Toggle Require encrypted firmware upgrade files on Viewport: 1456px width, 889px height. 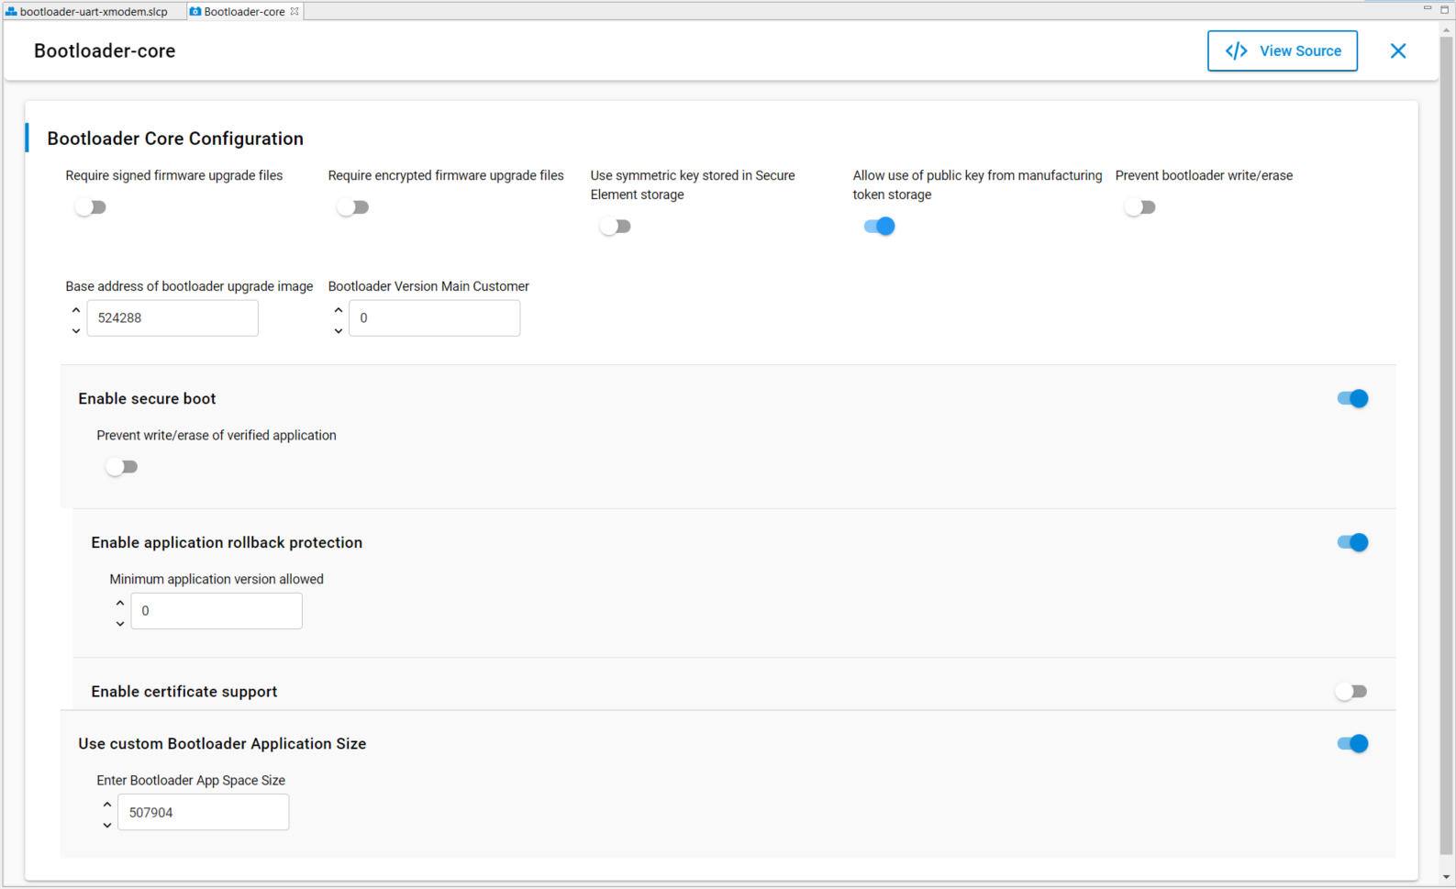click(x=353, y=207)
